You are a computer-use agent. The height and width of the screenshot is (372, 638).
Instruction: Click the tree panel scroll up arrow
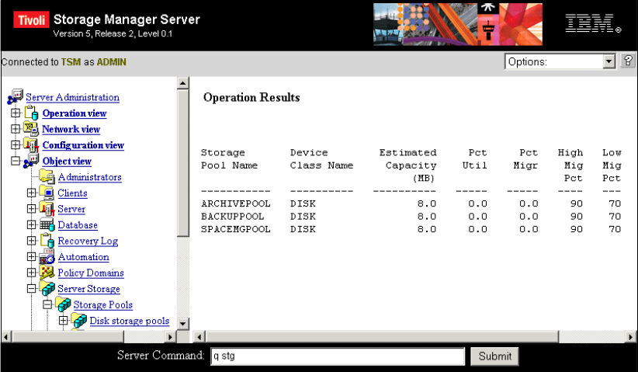(183, 83)
